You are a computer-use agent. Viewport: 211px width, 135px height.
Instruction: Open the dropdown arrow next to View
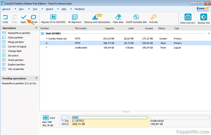(x=29, y=9)
